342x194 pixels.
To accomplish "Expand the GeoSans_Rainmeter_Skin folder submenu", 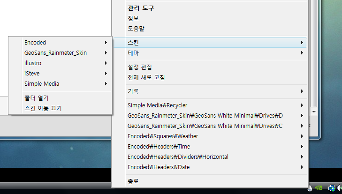I will pyautogui.click(x=55, y=53).
